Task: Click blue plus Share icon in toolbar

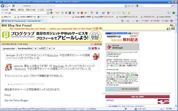Action: (x=73, y=13)
